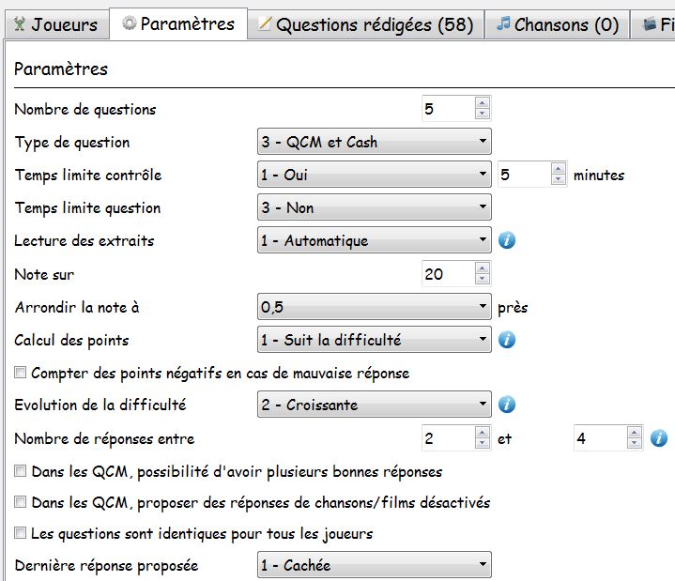The height and width of the screenshot is (581, 675).
Task: Click info icon beside Lecture des extraits
Action: click(507, 241)
